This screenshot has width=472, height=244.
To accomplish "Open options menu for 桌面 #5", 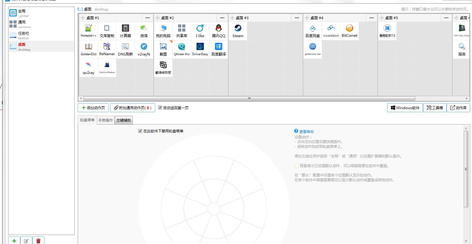I will (x=446, y=17).
